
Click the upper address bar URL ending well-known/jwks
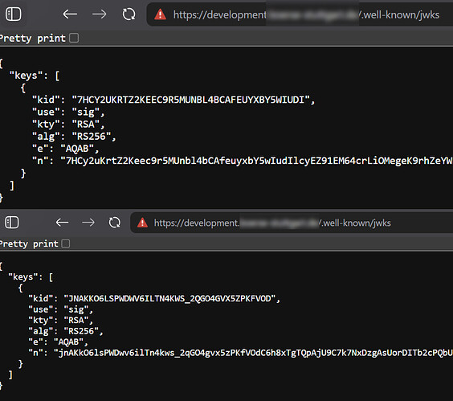pos(306,14)
